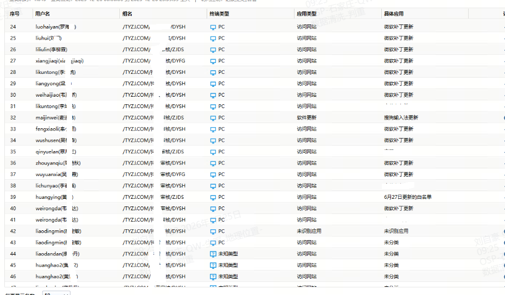Click the 具体应用 column header
The width and height of the screenshot is (505, 295).
(x=393, y=12)
